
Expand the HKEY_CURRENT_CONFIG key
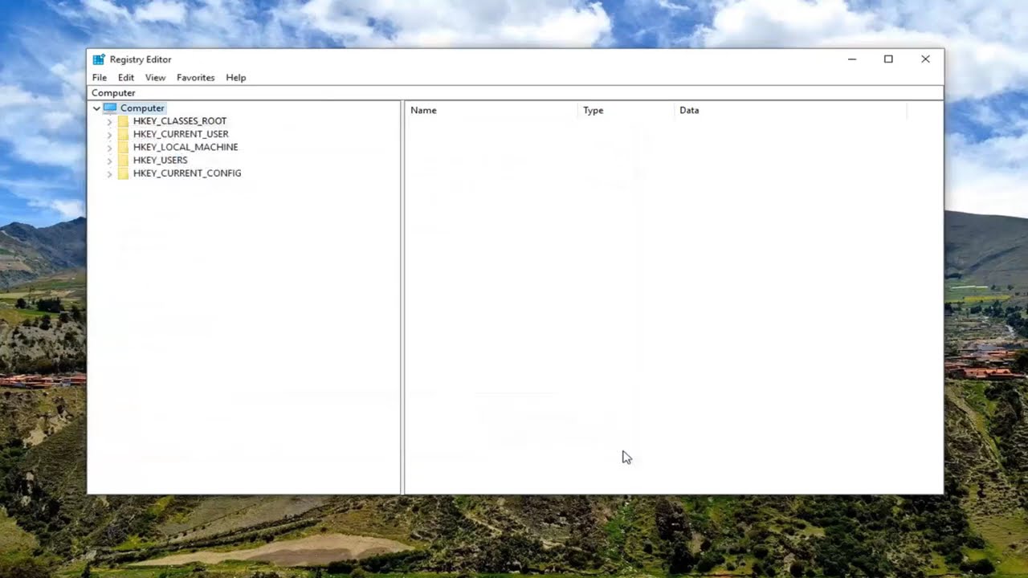click(x=109, y=173)
